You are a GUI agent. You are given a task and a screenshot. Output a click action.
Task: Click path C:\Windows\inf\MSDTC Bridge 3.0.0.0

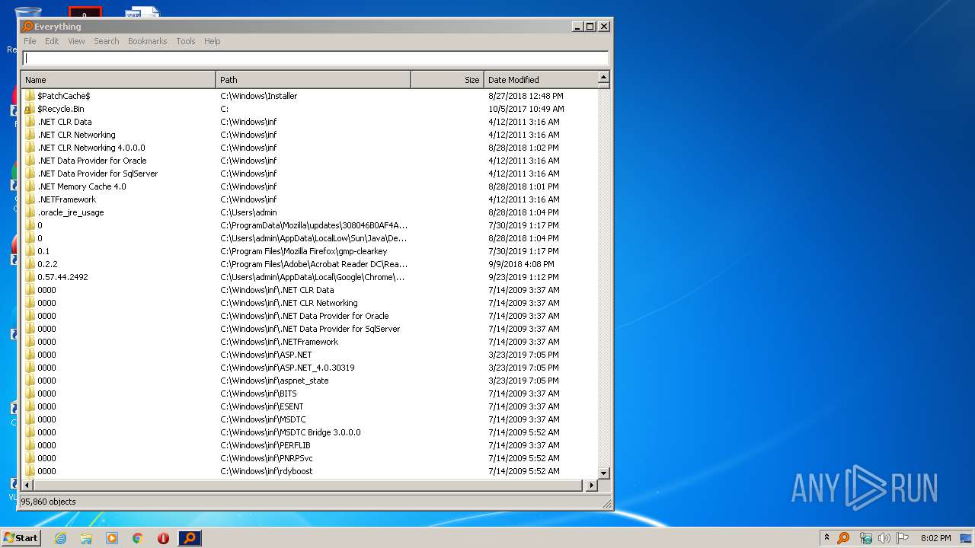290,432
